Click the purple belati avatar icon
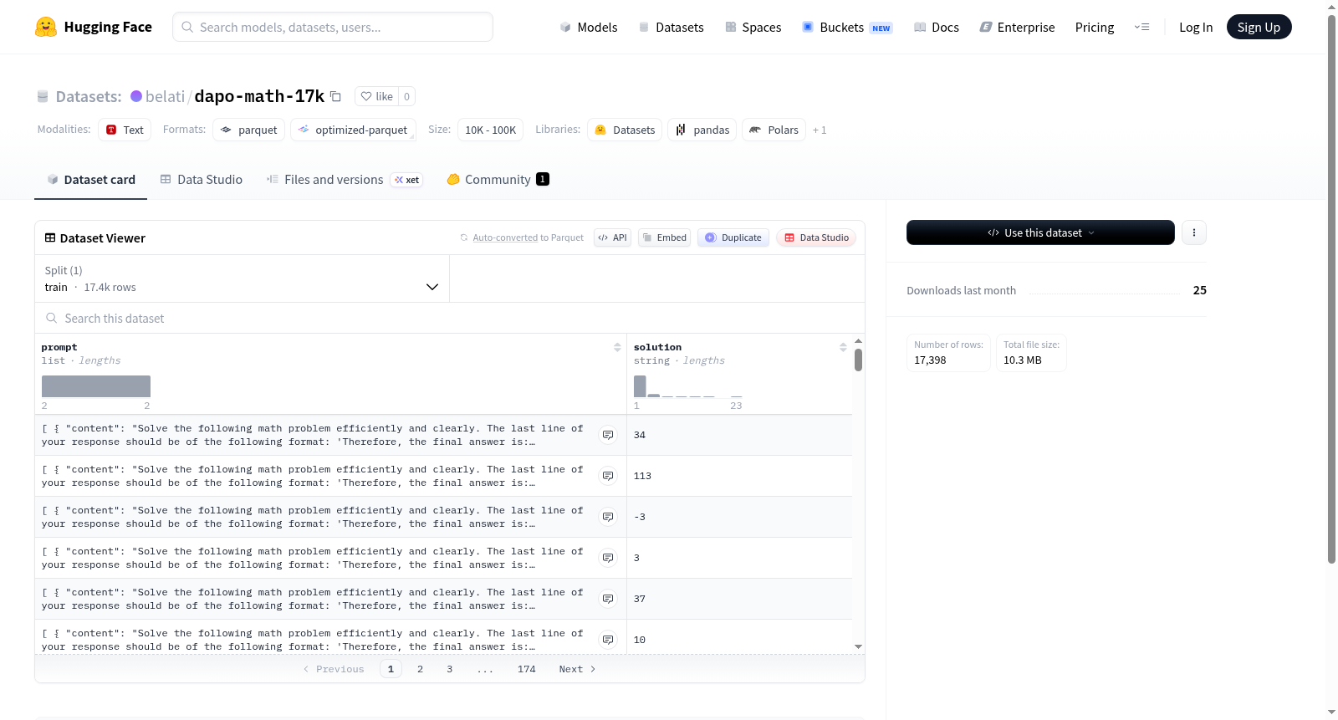 coord(136,96)
